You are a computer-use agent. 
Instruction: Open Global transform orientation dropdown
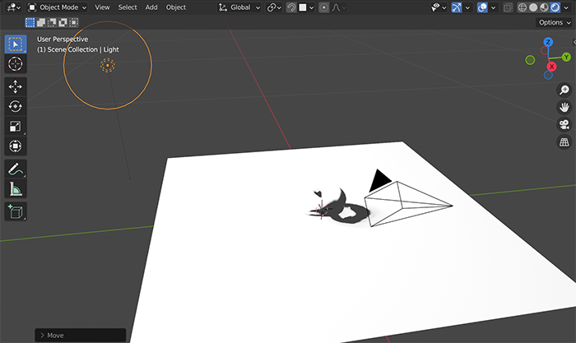click(240, 7)
